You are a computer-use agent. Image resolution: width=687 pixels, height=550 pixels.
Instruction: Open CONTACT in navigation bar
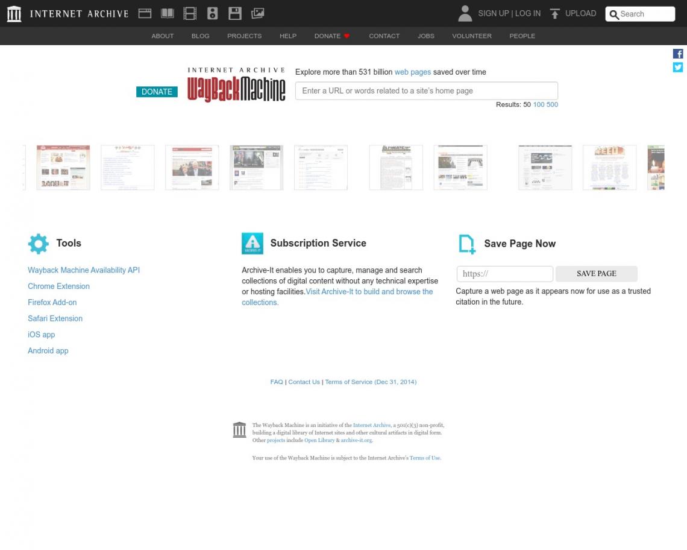pyautogui.click(x=384, y=36)
